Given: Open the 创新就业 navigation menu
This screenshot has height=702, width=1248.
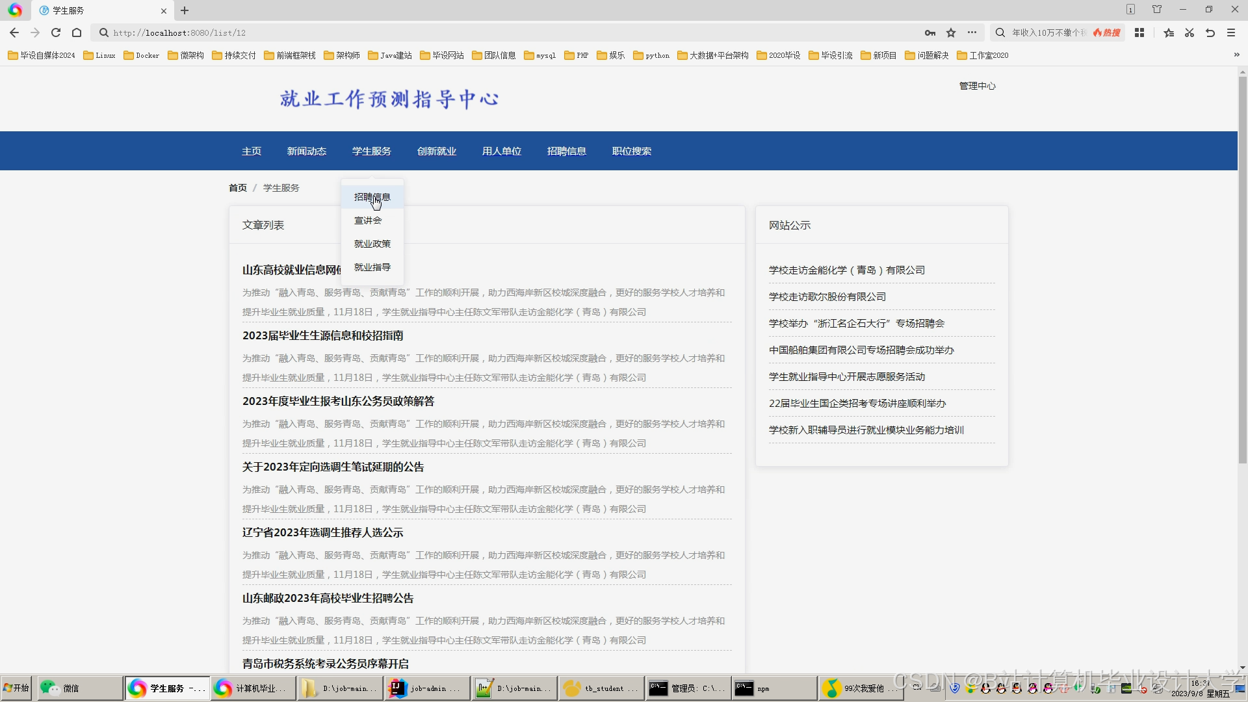Looking at the screenshot, I should coord(436,151).
